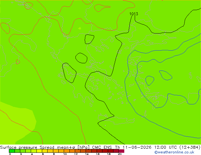The width and height of the screenshot is (201, 155).
Task: Click legend value label 18
Action: point(109,154)
